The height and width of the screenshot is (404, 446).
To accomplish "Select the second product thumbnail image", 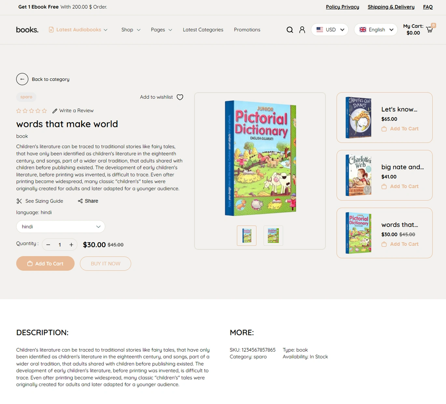I will point(273,235).
